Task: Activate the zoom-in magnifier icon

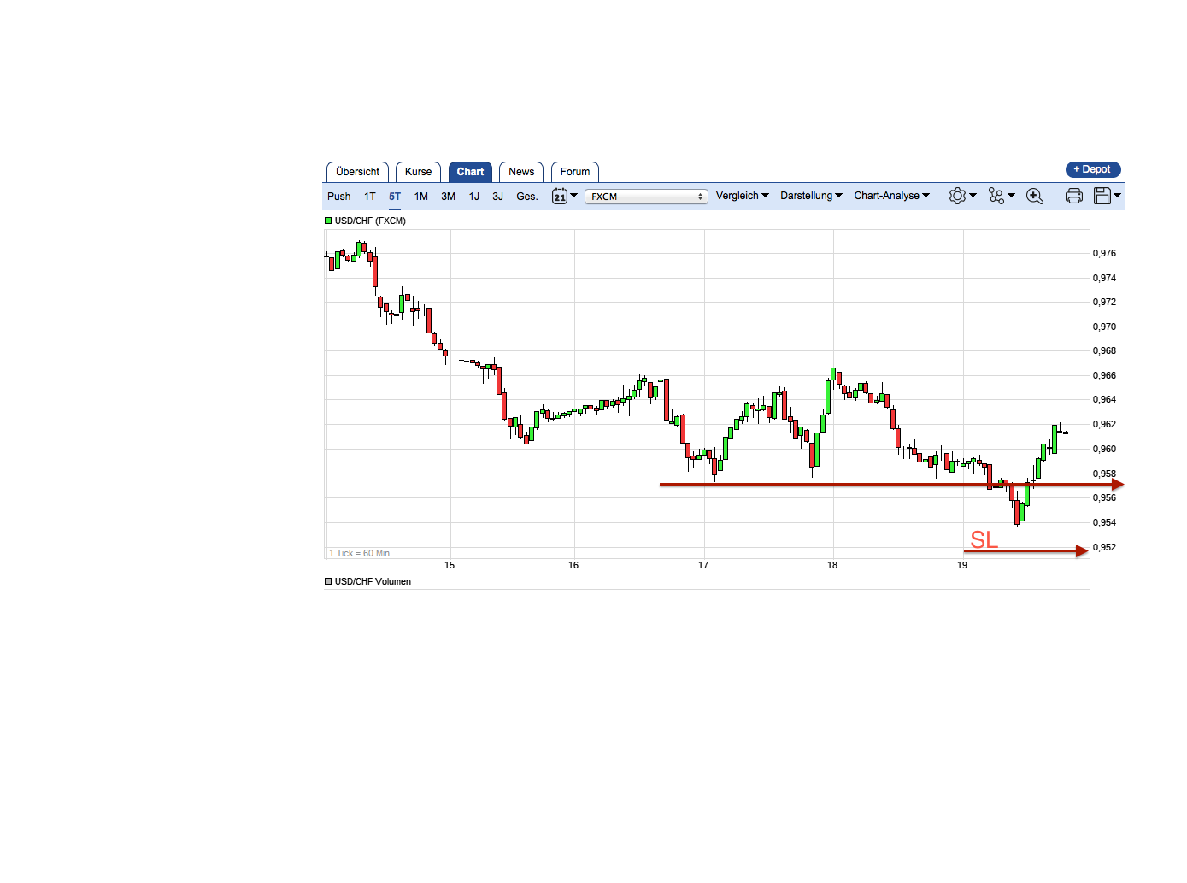Action: [1034, 196]
